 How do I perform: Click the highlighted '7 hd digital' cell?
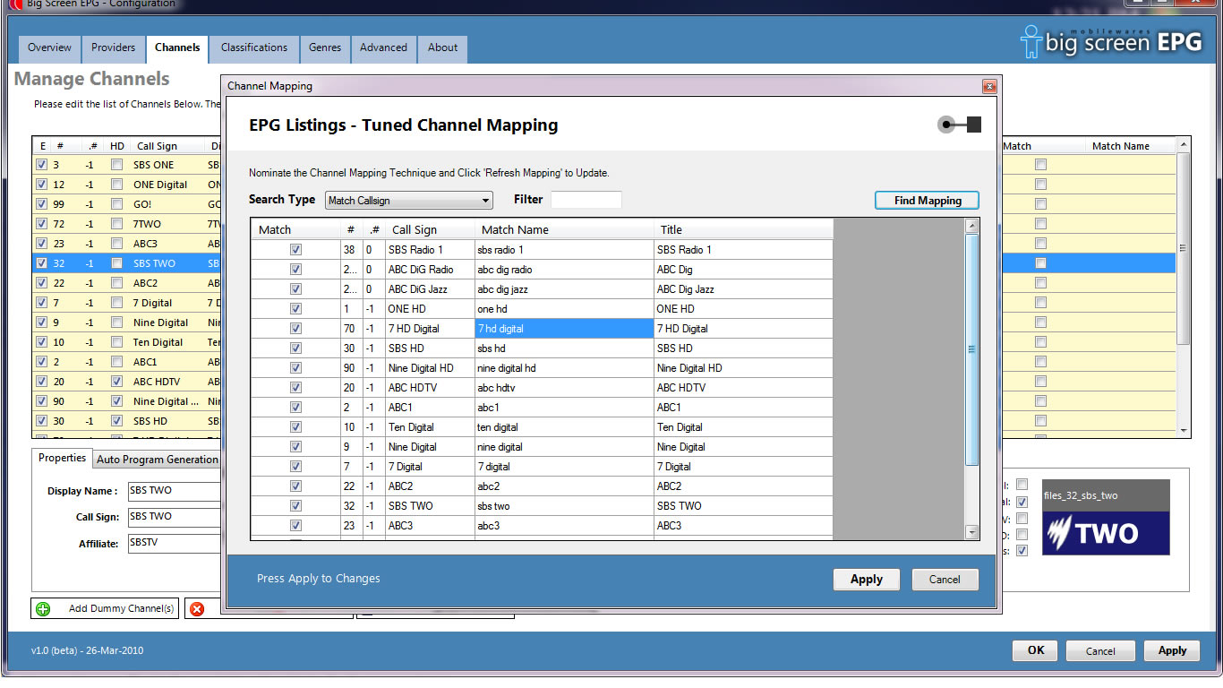click(x=565, y=329)
